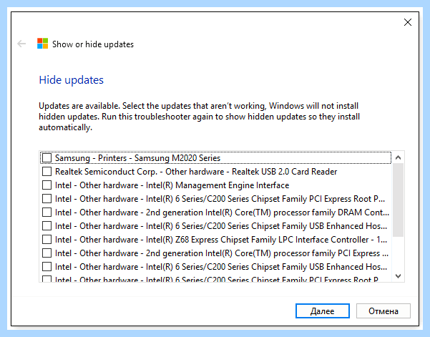Click the Microsoft logo icon
The width and height of the screenshot is (430, 337).
coord(42,44)
